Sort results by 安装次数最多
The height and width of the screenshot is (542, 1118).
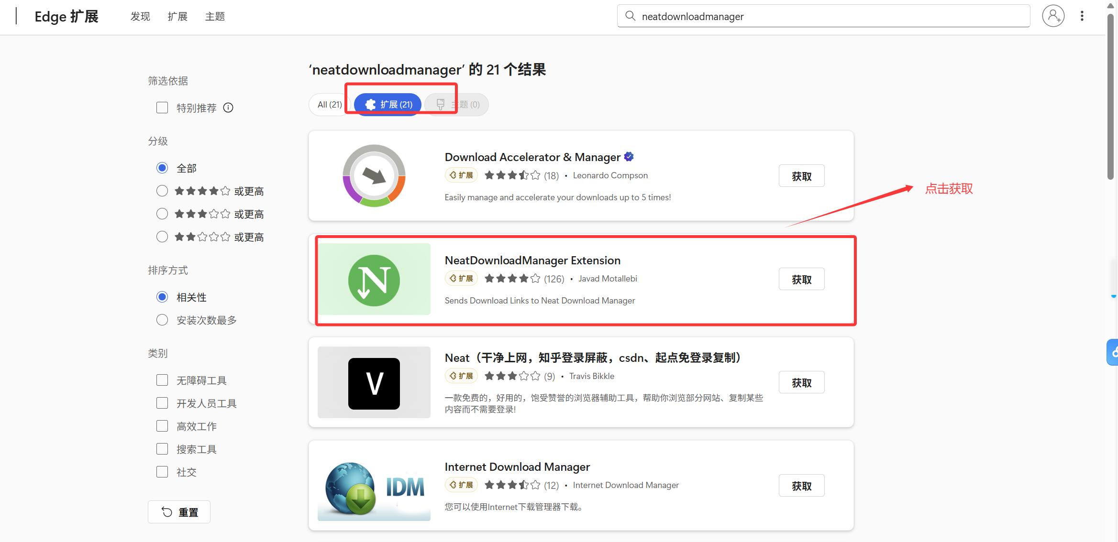pos(162,320)
